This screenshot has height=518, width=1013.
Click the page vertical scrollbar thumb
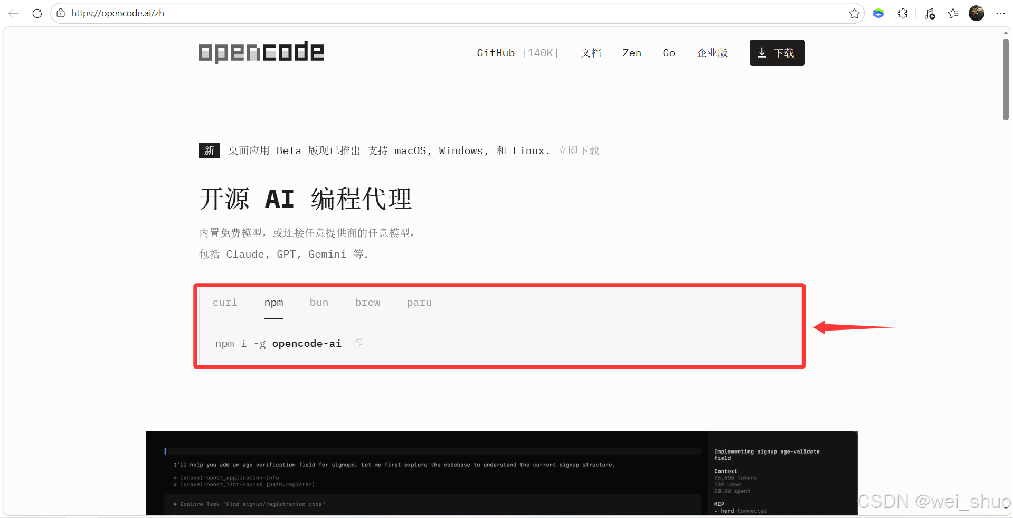pyautogui.click(x=1006, y=79)
